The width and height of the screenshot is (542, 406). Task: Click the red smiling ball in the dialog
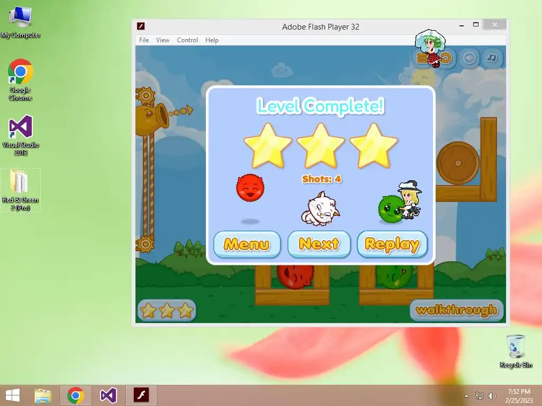pos(250,188)
